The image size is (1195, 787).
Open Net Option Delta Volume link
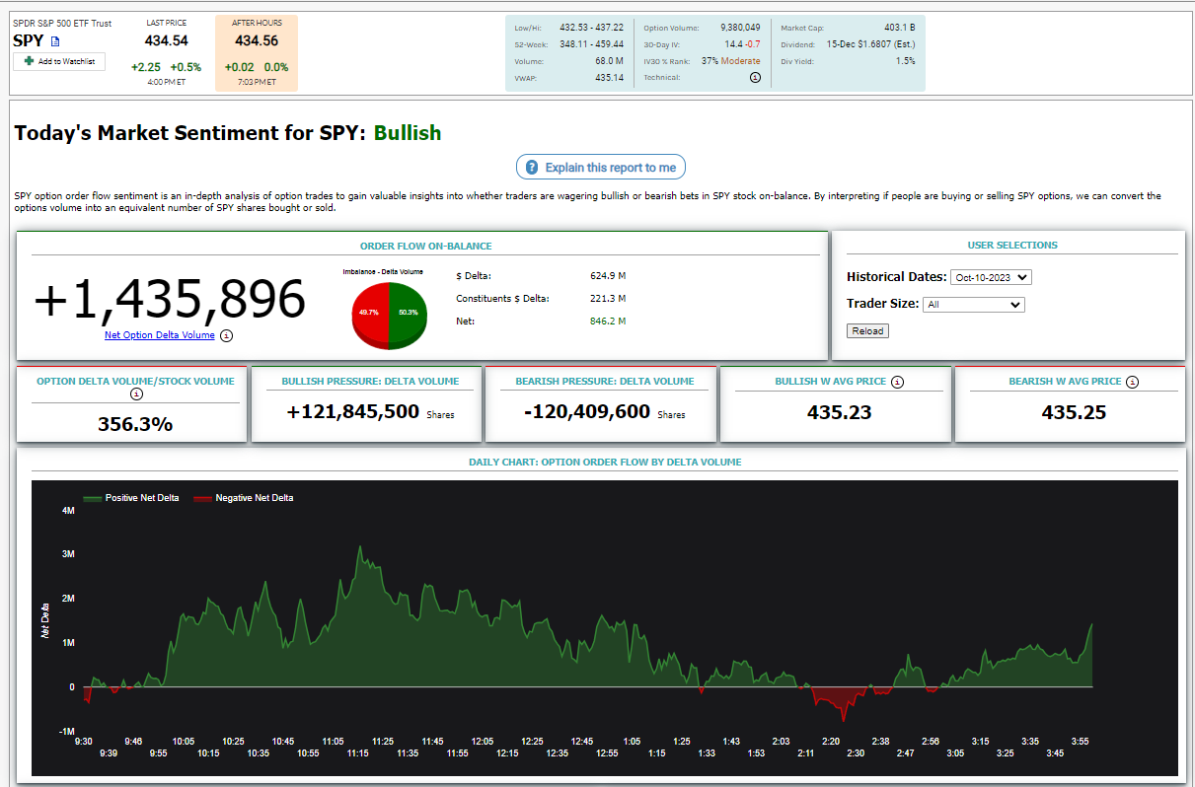pyautogui.click(x=160, y=335)
